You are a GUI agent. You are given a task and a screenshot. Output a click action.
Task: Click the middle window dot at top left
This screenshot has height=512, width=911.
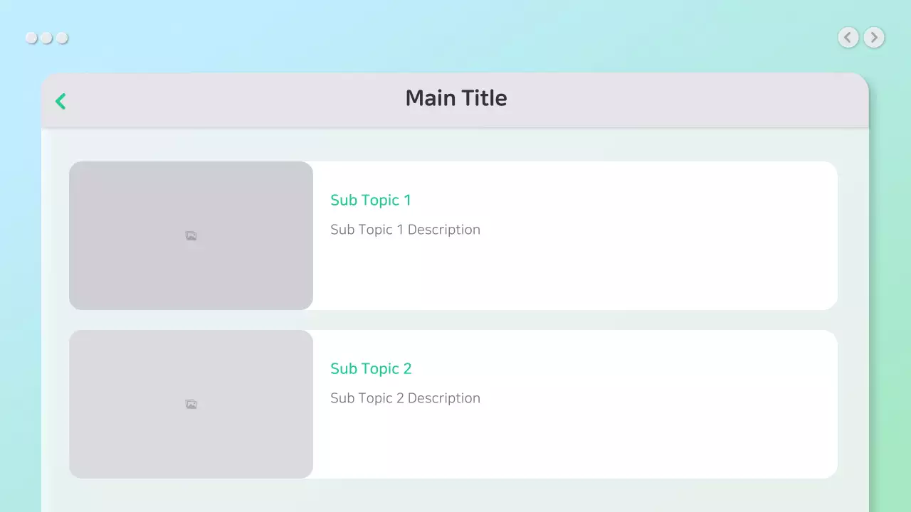(x=46, y=38)
